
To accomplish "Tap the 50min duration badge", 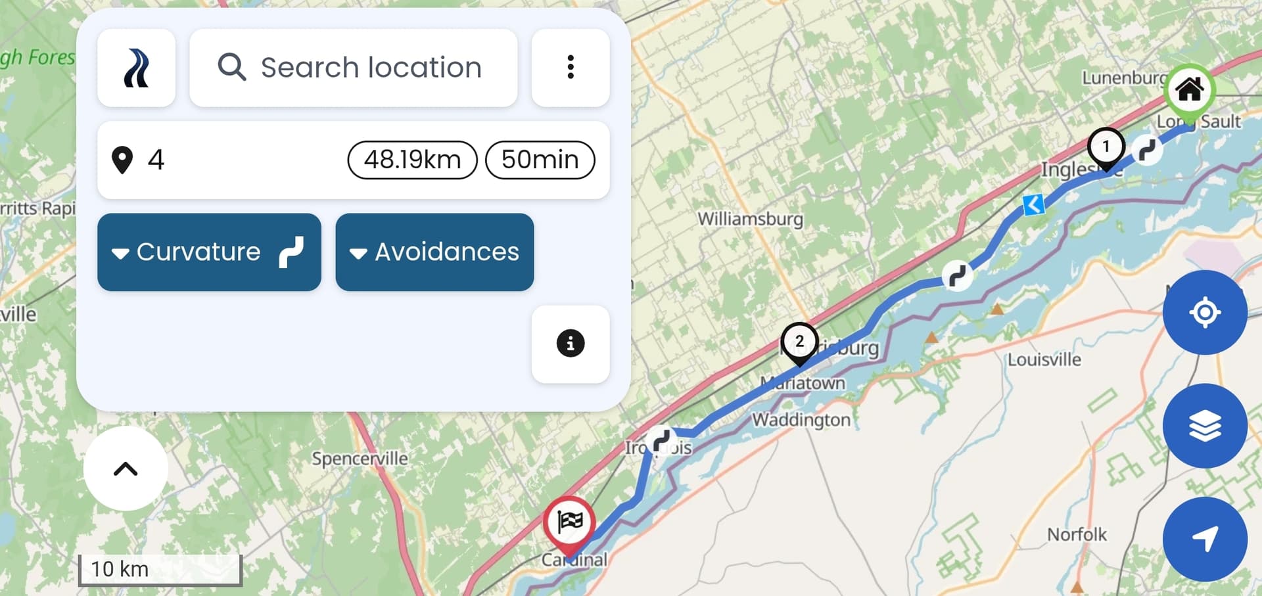I will (x=540, y=160).
